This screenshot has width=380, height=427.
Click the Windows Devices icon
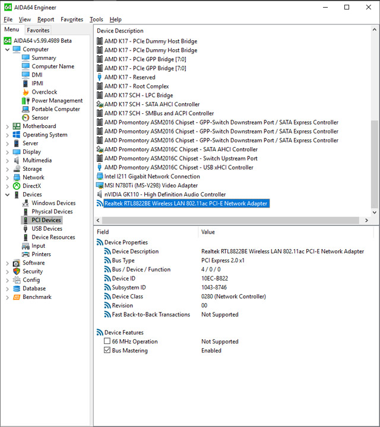[26, 203]
